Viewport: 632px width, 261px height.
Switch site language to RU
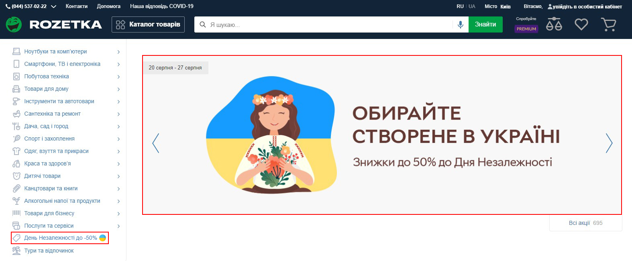click(460, 6)
